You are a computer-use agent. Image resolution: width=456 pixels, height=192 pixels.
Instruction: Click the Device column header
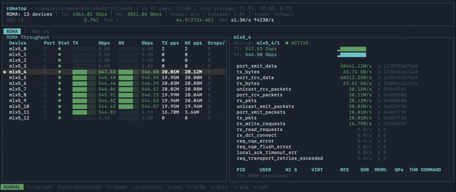tap(18, 43)
